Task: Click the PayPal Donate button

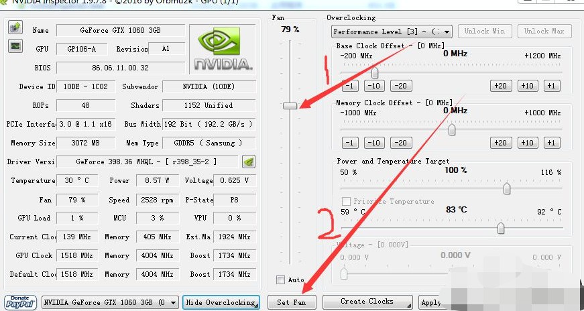Action: click(19, 302)
